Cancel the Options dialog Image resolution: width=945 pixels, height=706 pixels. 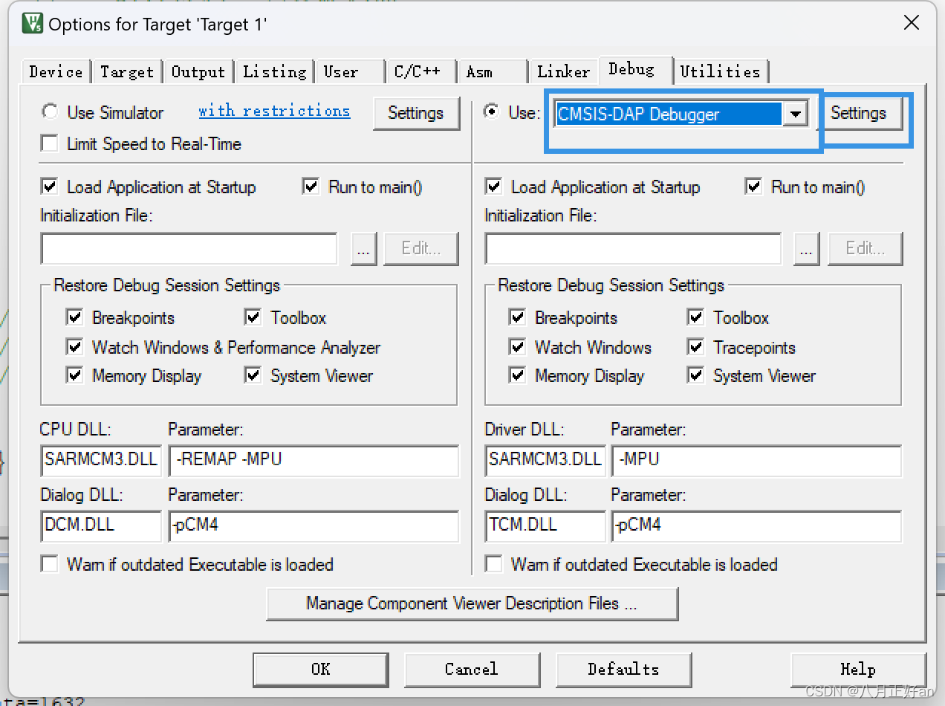[472, 670]
